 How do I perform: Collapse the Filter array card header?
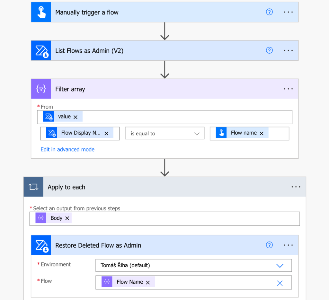point(165,89)
